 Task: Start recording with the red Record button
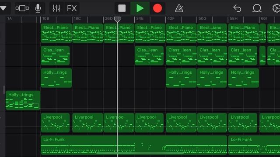[157, 8]
